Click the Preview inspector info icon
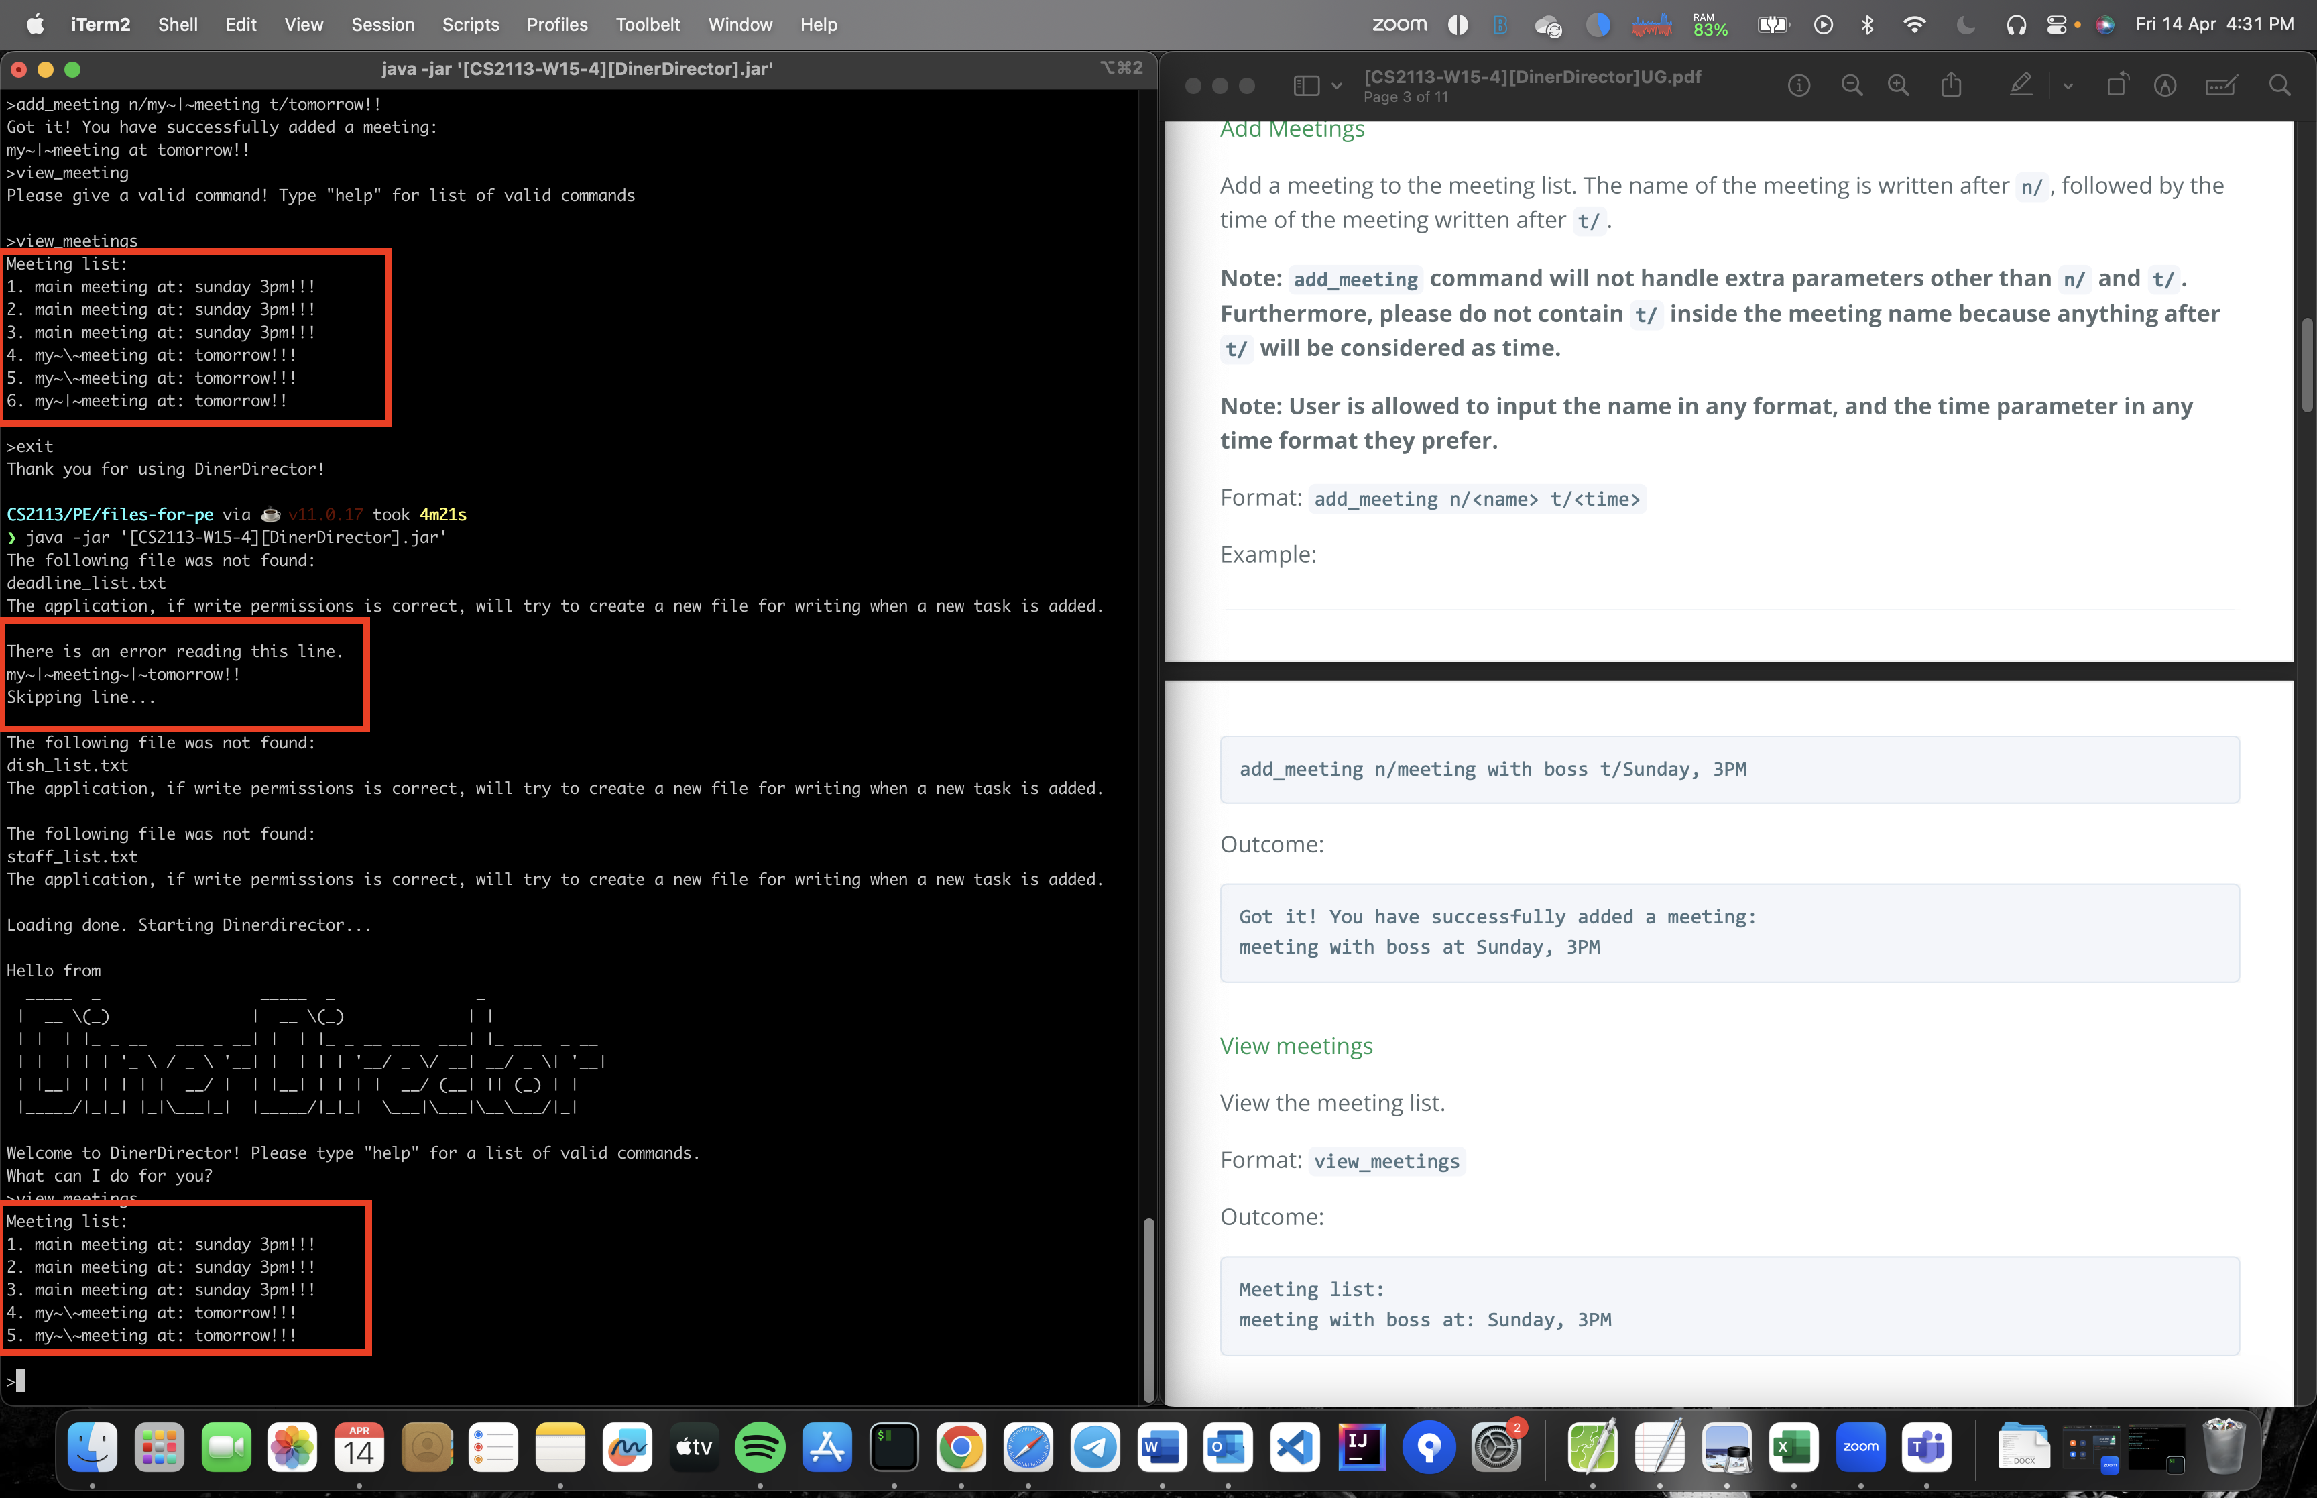 1799,86
